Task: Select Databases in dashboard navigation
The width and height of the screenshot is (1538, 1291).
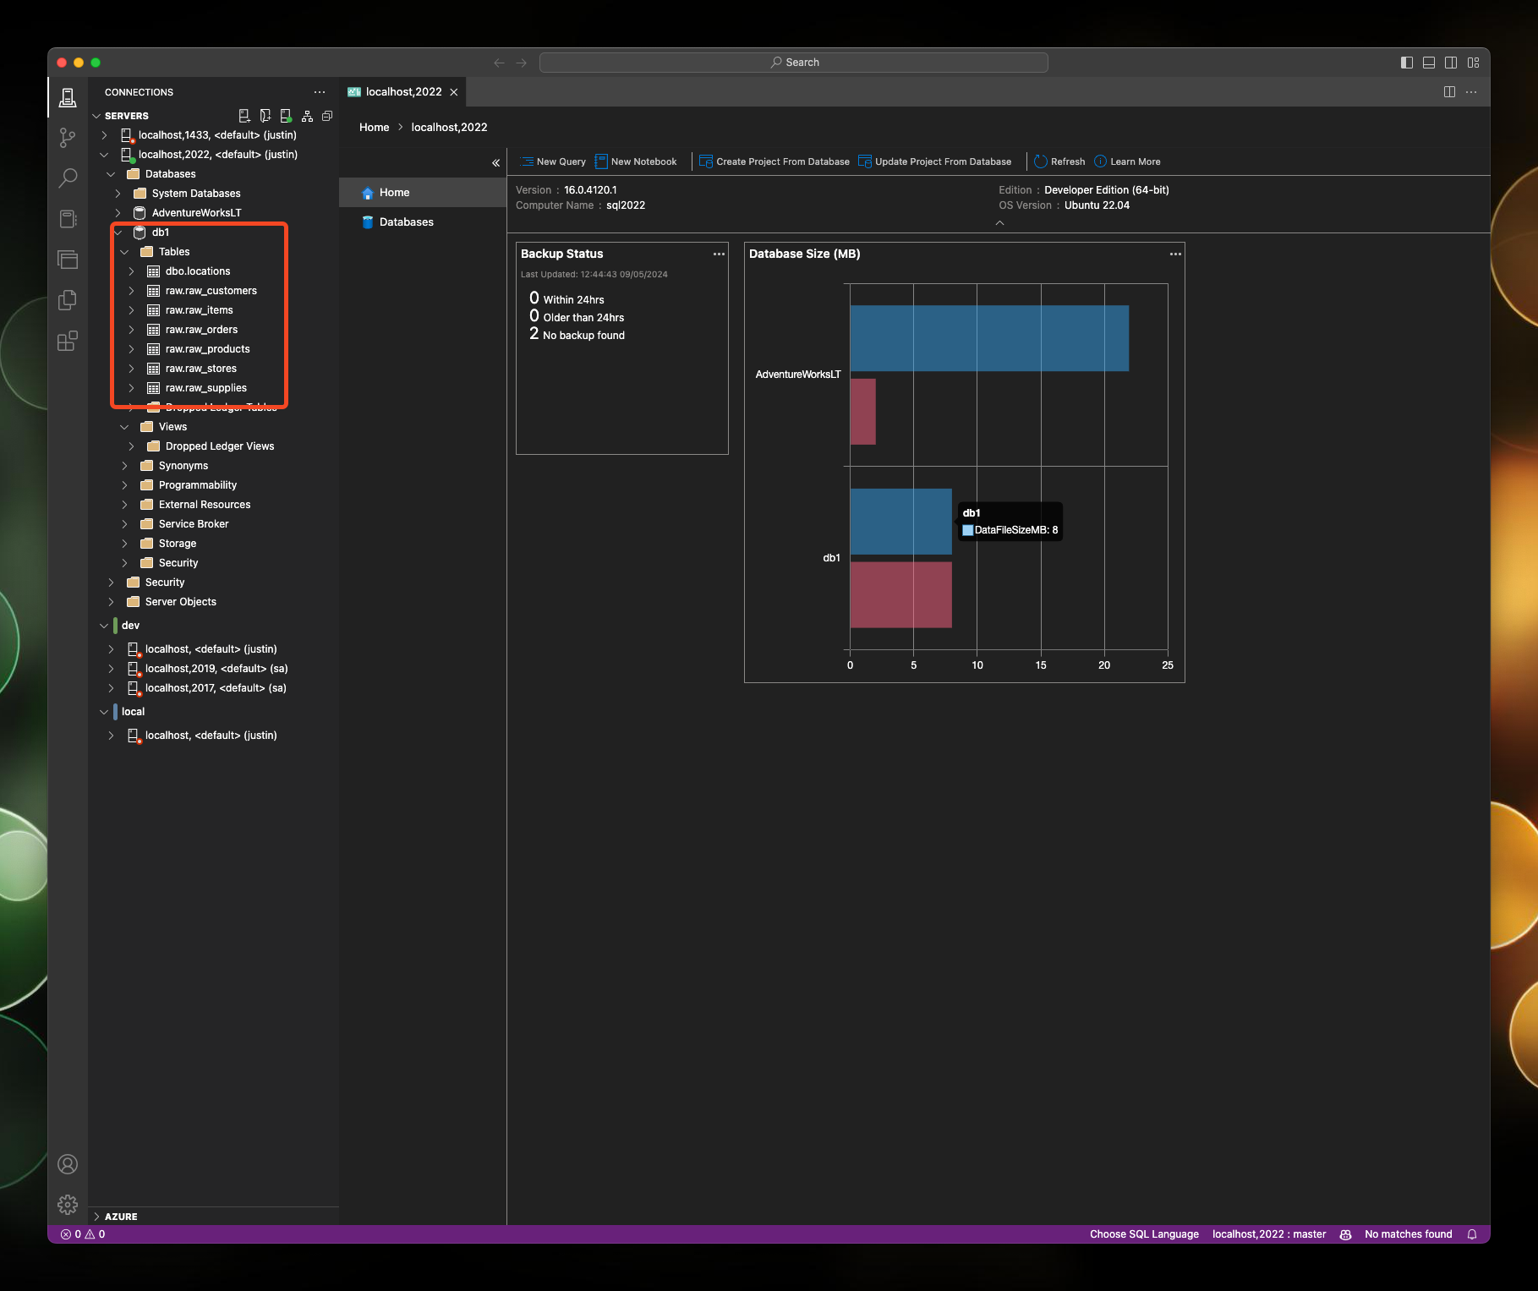Action: tap(423, 222)
